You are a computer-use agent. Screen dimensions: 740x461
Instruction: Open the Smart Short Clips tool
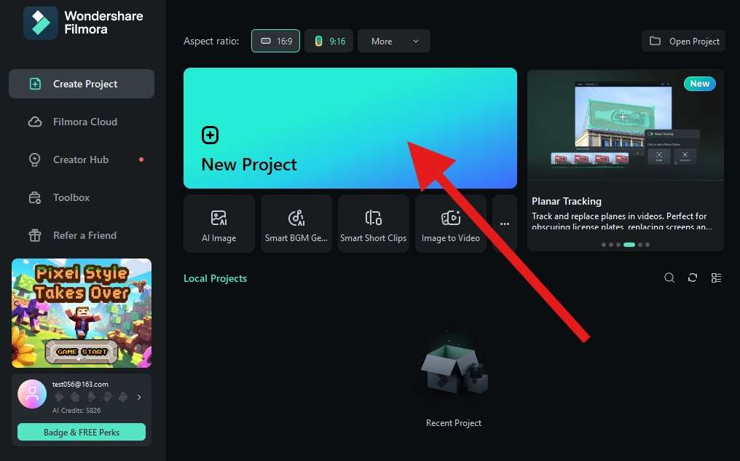click(x=374, y=224)
